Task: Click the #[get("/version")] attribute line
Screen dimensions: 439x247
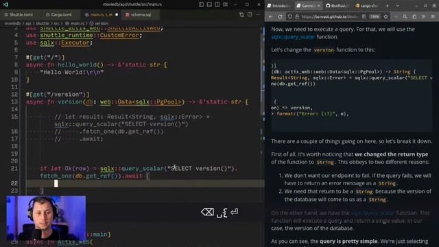Action: (58, 95)
